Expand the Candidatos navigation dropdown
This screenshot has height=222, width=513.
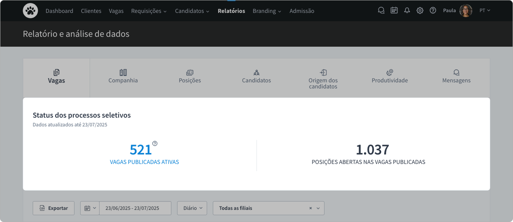coord(207,11)
